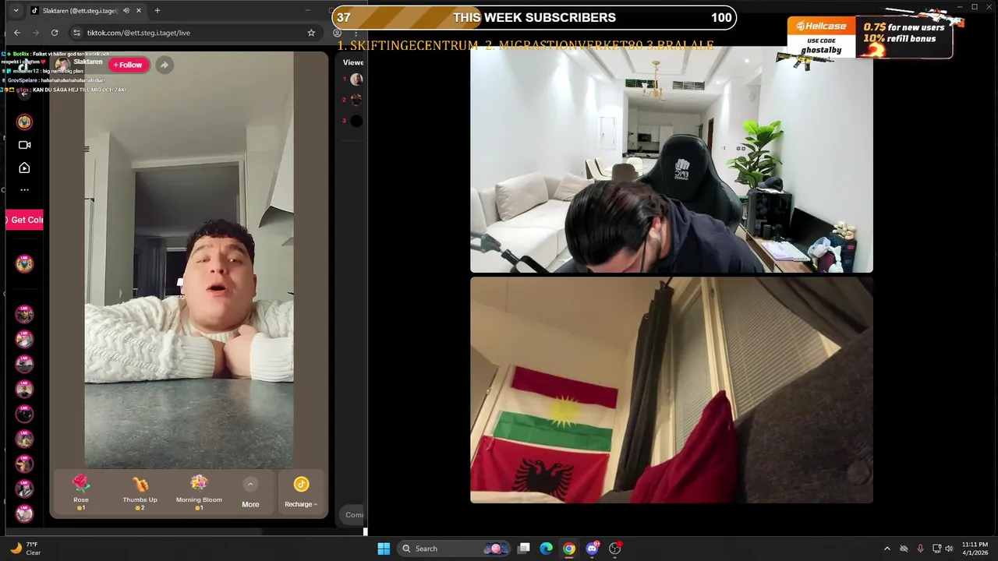Open site information icon in address bar
The width and height of the screenshot is (998, 561).
[76, 33]
